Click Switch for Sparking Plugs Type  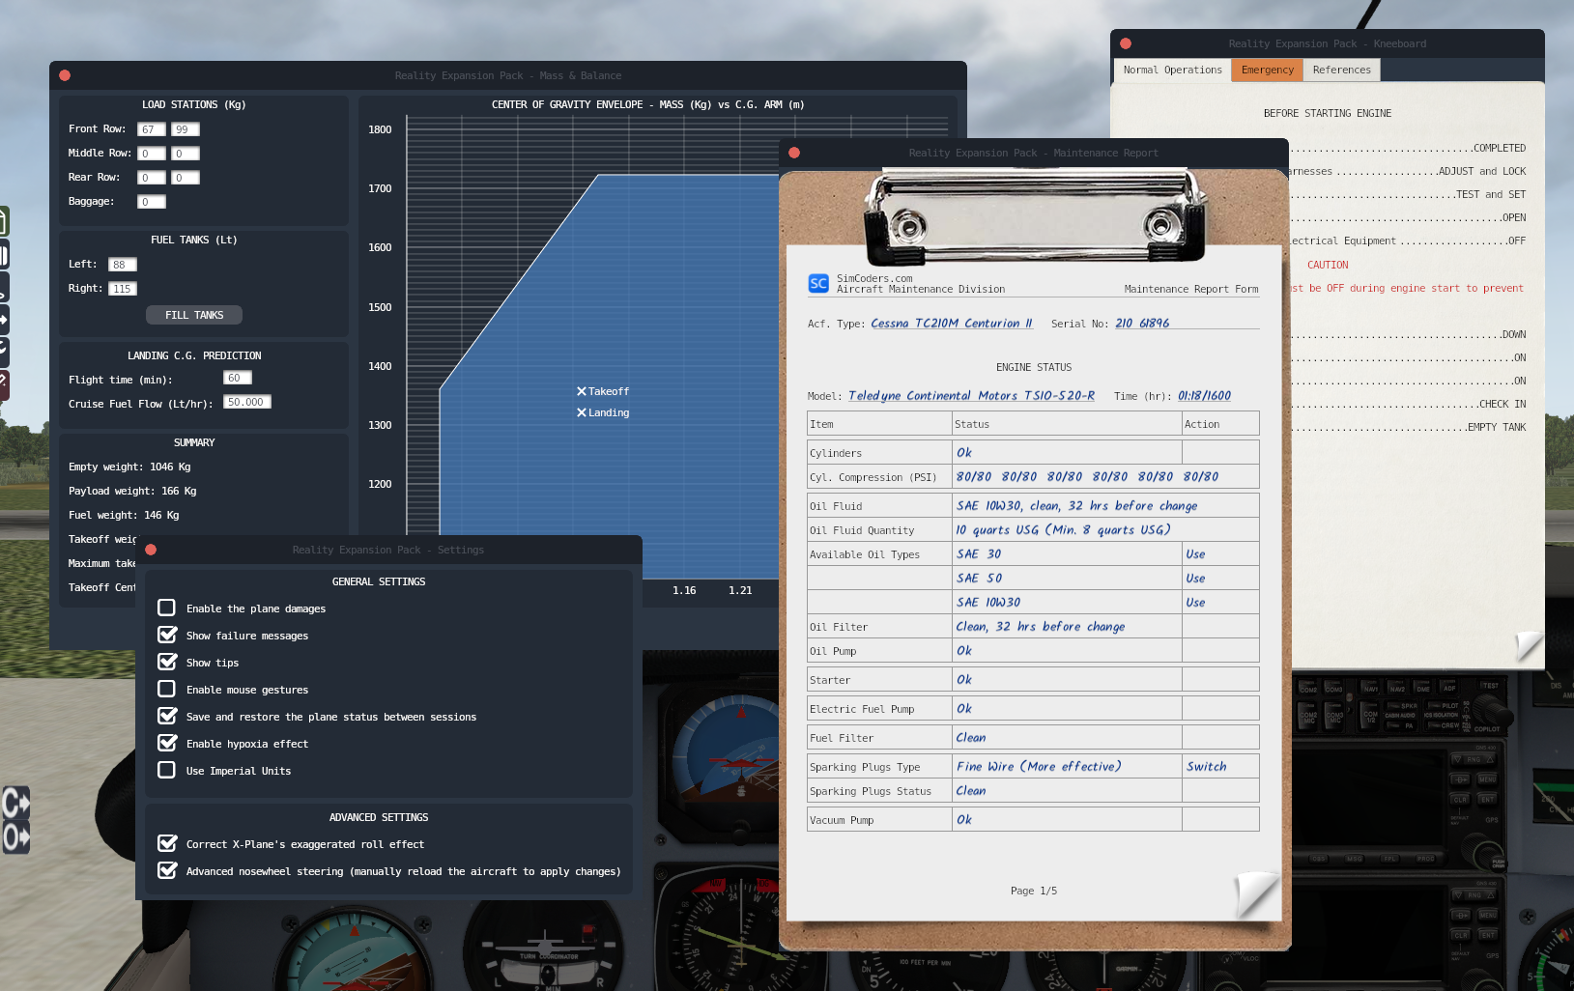(x=1206, y=767)
